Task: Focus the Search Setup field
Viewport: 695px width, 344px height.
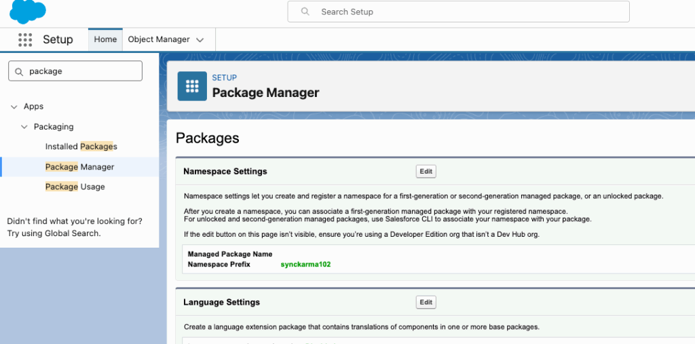Action: [x=458, y=12]
